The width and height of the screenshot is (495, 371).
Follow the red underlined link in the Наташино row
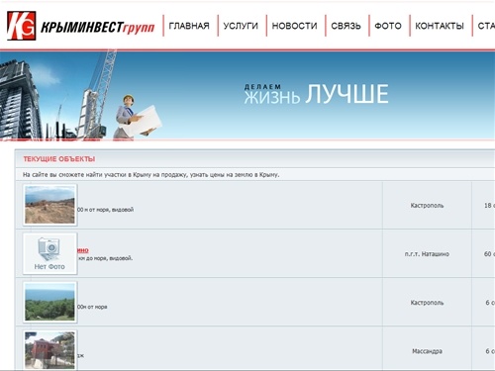[x=83, y=250]
